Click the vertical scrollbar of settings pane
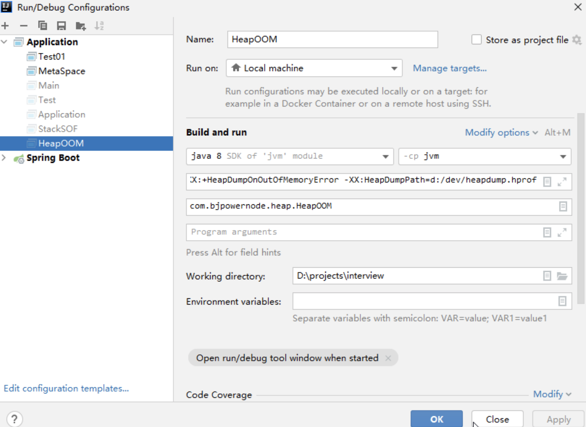The height and width of the screenshot is (427, 586). click(x=581, y=209)
